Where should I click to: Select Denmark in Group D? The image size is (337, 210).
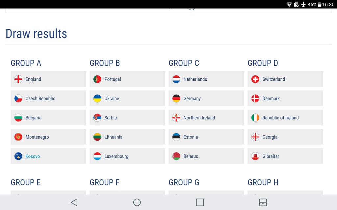[x=271, y=98]
